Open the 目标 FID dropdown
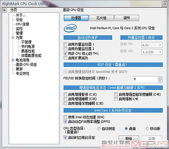The height and width of the screenshot is (149, 169). (x=152, y=45)
